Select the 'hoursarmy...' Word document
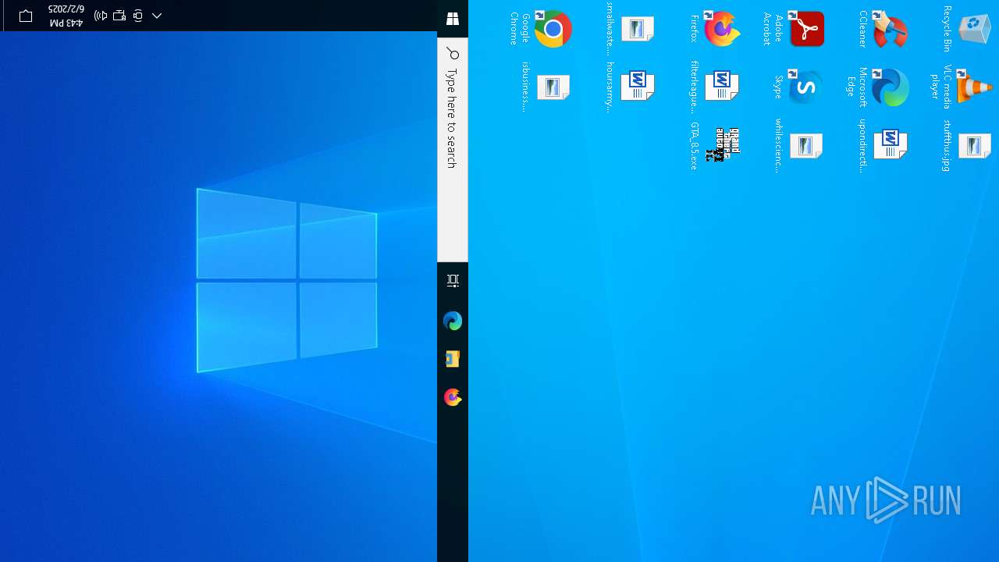The image size is (999, 562). 630,87
